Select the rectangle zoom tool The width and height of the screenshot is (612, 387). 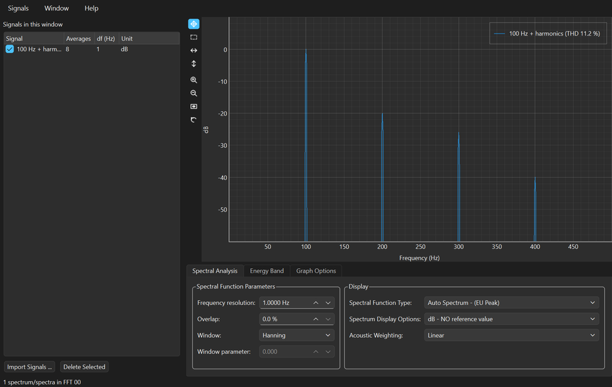pyautogui.click(x=193, y=37)
